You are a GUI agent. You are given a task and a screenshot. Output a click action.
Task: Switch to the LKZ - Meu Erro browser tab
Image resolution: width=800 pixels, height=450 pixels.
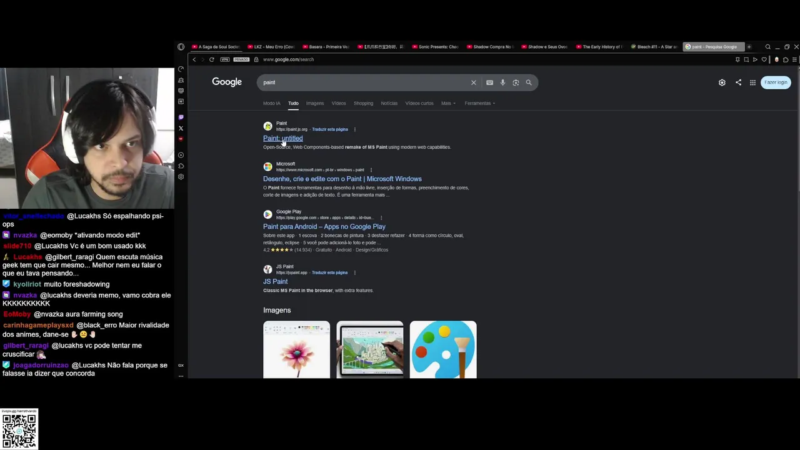(271, 47)
